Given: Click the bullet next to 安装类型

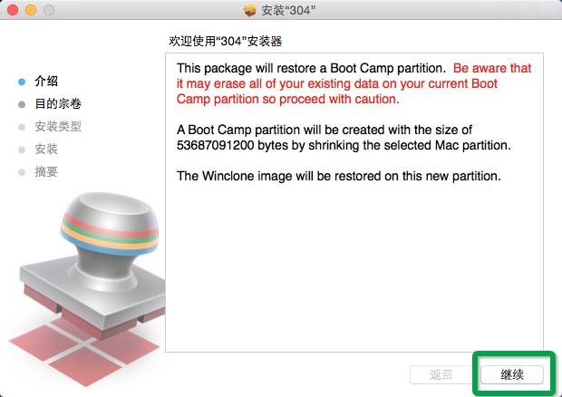Looking at the screenshot, I should coord(22,127).
